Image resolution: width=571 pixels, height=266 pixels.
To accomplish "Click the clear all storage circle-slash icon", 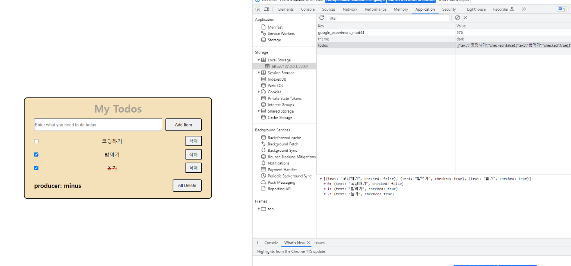I will pos(458,18).
